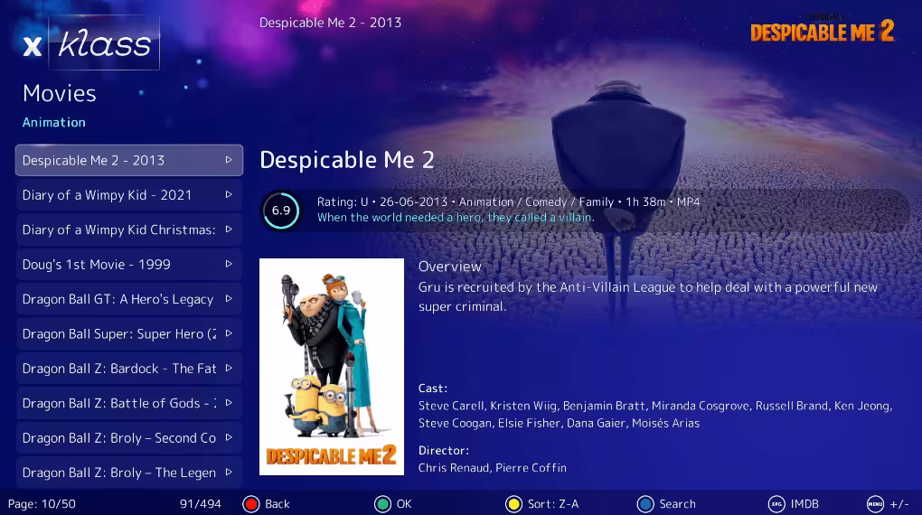This screenshot has height=515, width=922.
Task: Select Doug's 1st Movie - 1999
Action: coord(128,264)
